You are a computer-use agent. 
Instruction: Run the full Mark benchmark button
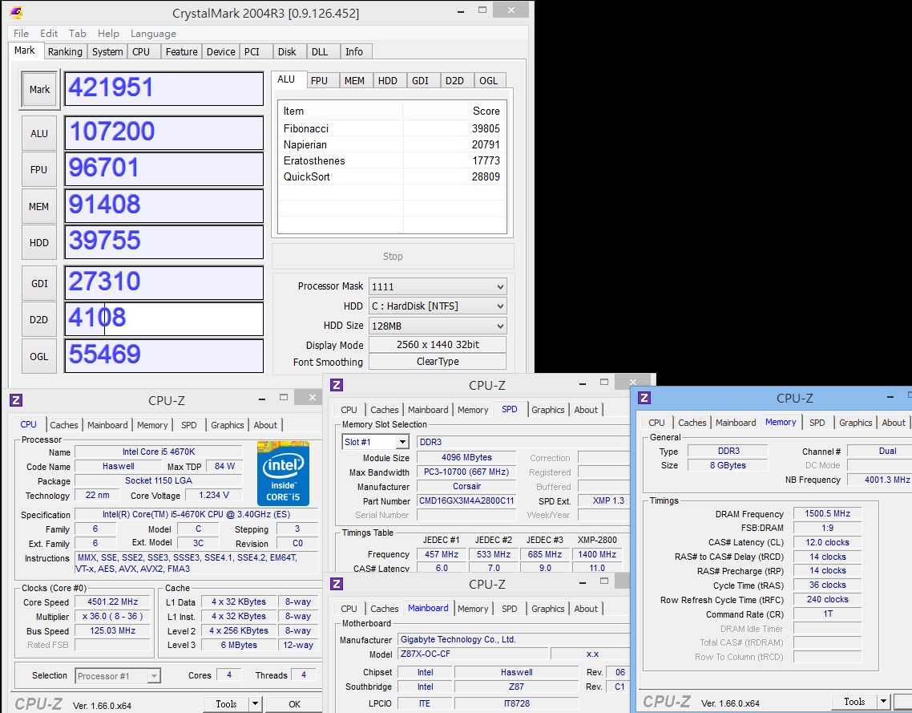pyautogui.click(x=39, y=90)
